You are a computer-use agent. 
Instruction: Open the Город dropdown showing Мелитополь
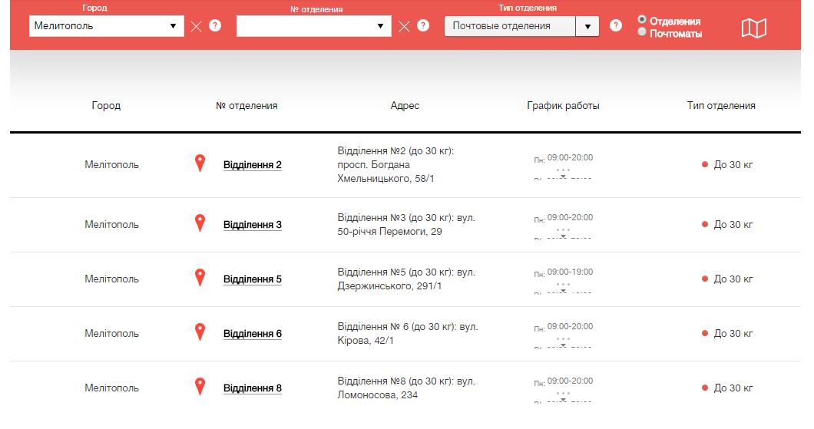(107, 26)
